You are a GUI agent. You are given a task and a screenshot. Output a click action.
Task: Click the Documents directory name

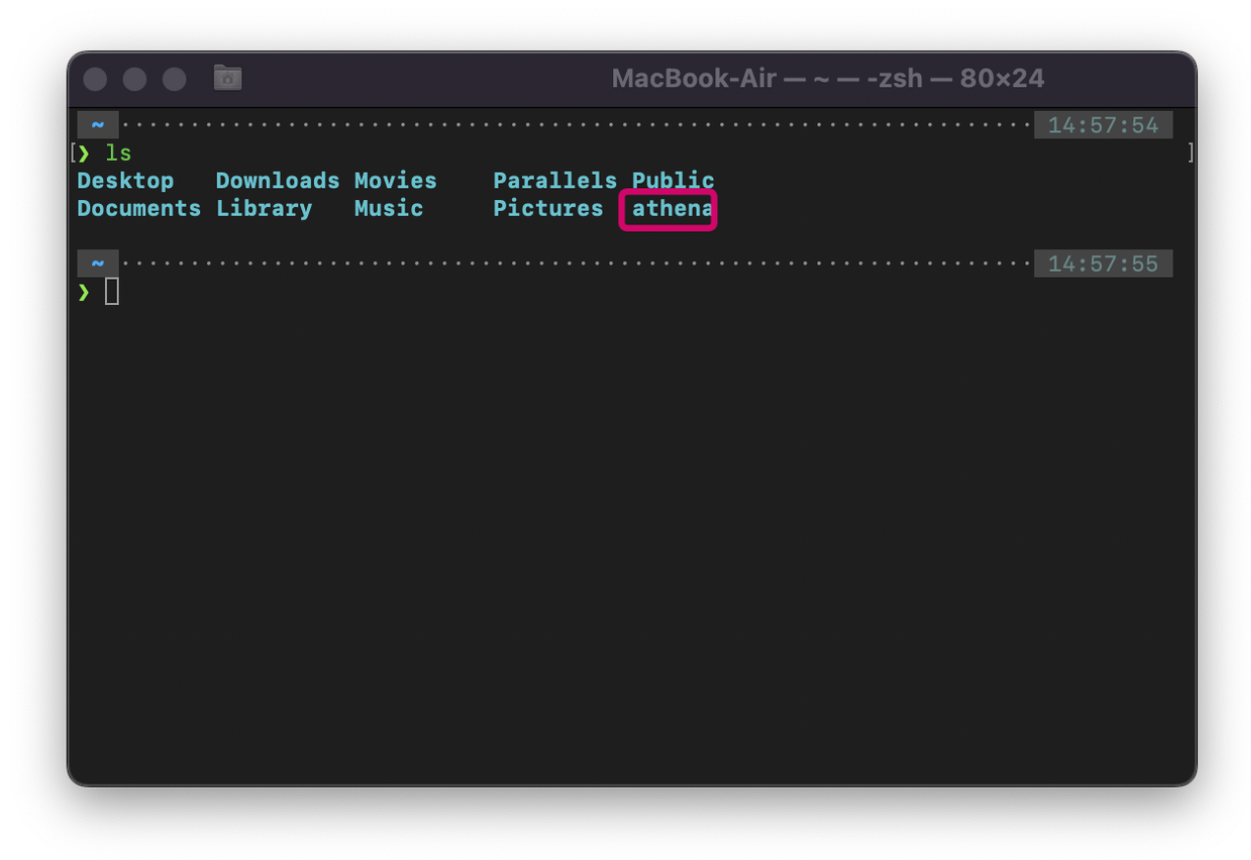[139, 209]
